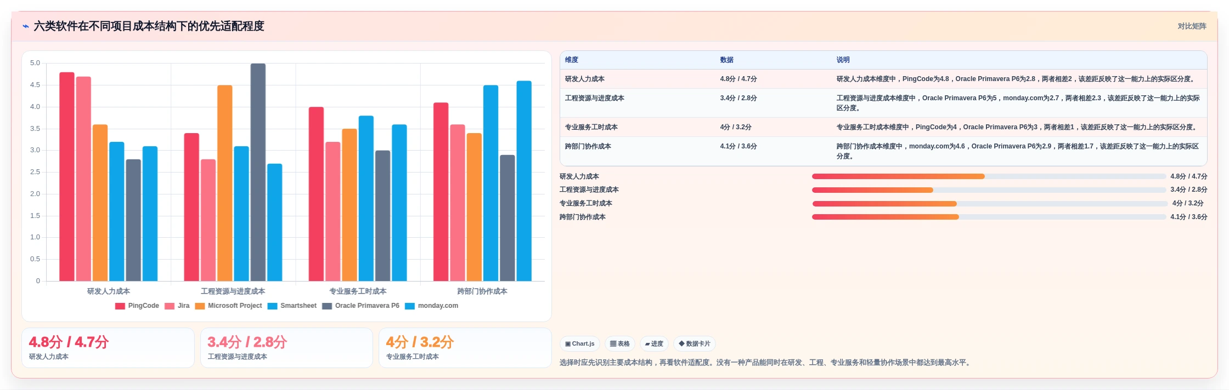Toggle the Microsoft Project legend item
This screenshot has width=1229, height=390.
[x=228, y=306]
